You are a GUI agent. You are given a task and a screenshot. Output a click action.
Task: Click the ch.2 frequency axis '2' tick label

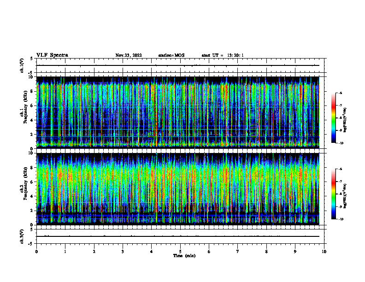[32, 211]
